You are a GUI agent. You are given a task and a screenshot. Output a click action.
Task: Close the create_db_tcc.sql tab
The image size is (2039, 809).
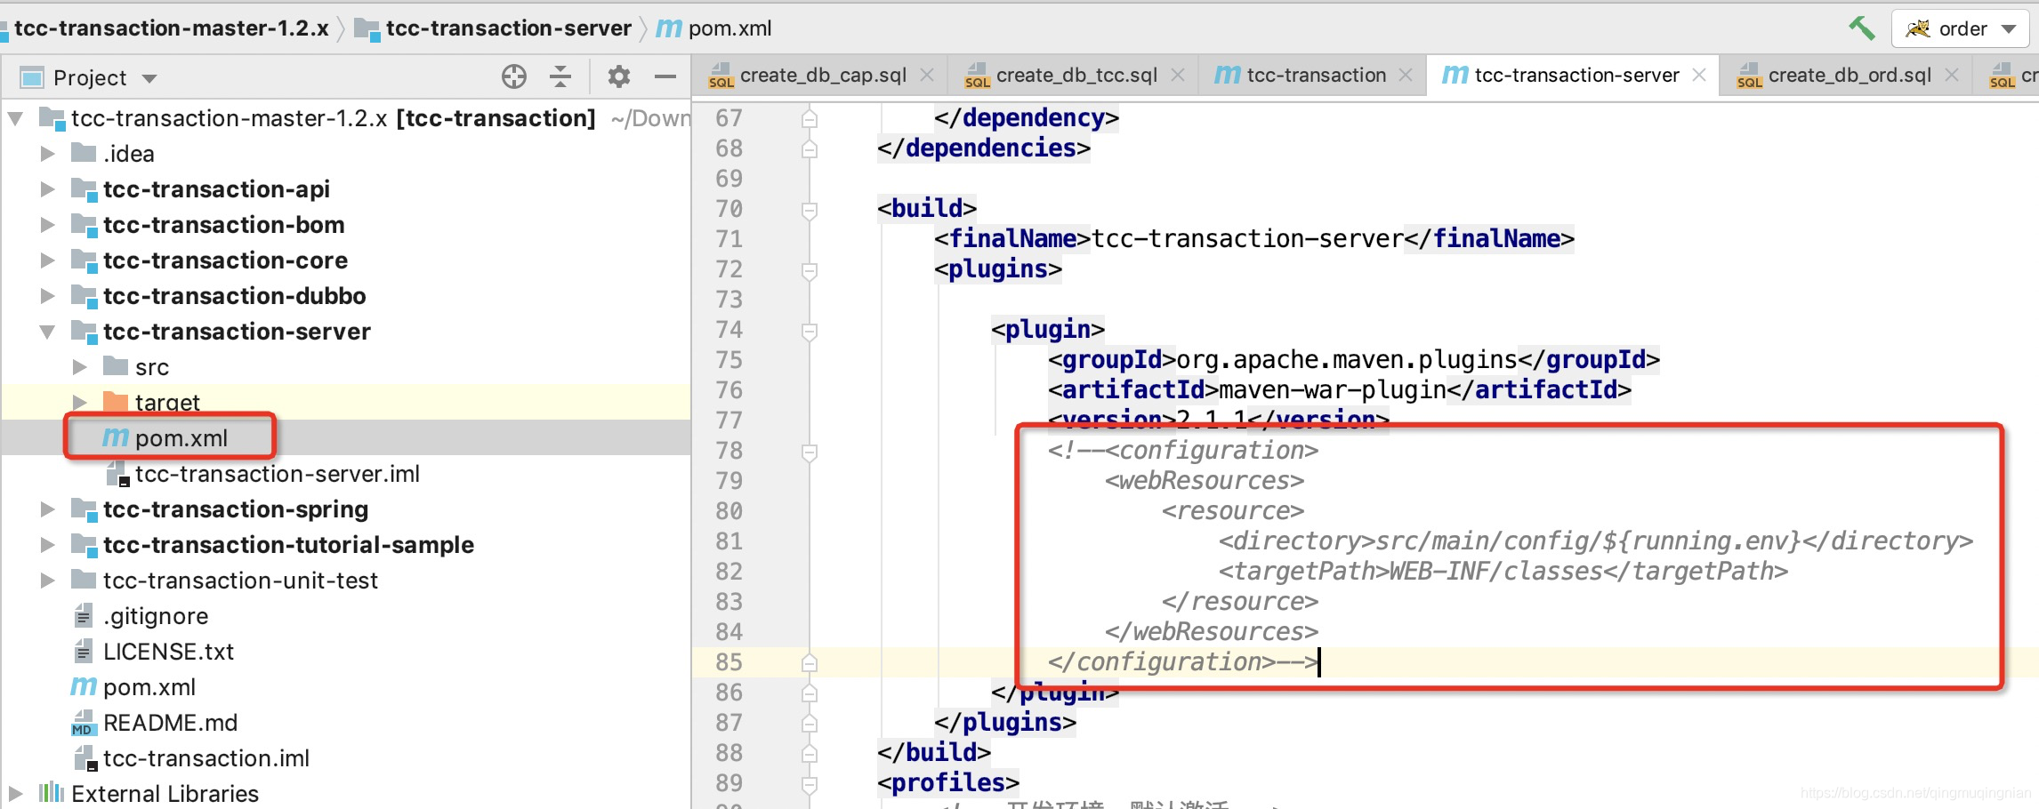(1178, 76)
